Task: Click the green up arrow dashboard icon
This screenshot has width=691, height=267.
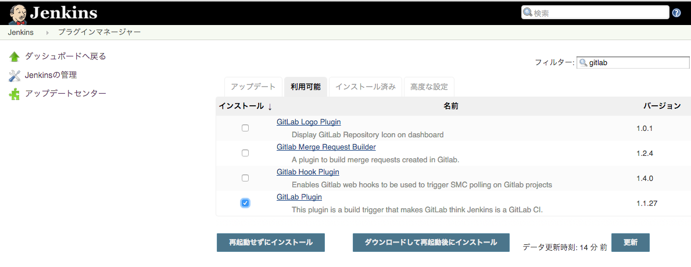Action: pyautogui.click(x=15, y=56)
